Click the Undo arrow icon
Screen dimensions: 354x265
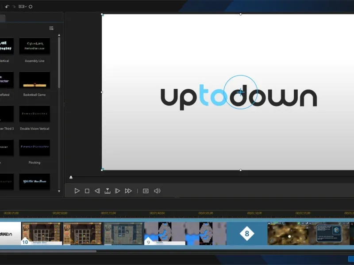[7, 7]
